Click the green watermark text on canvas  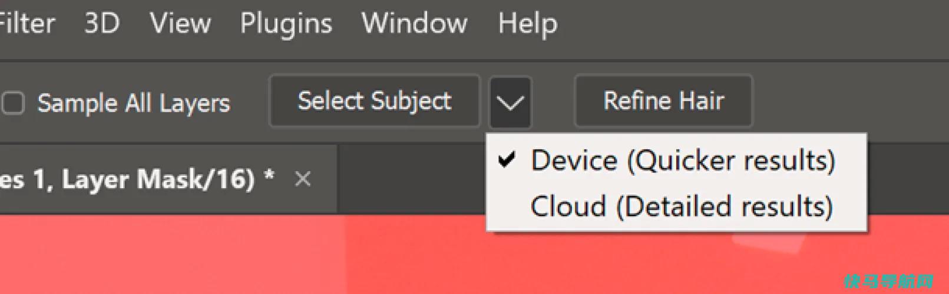[x=888, y=282]
